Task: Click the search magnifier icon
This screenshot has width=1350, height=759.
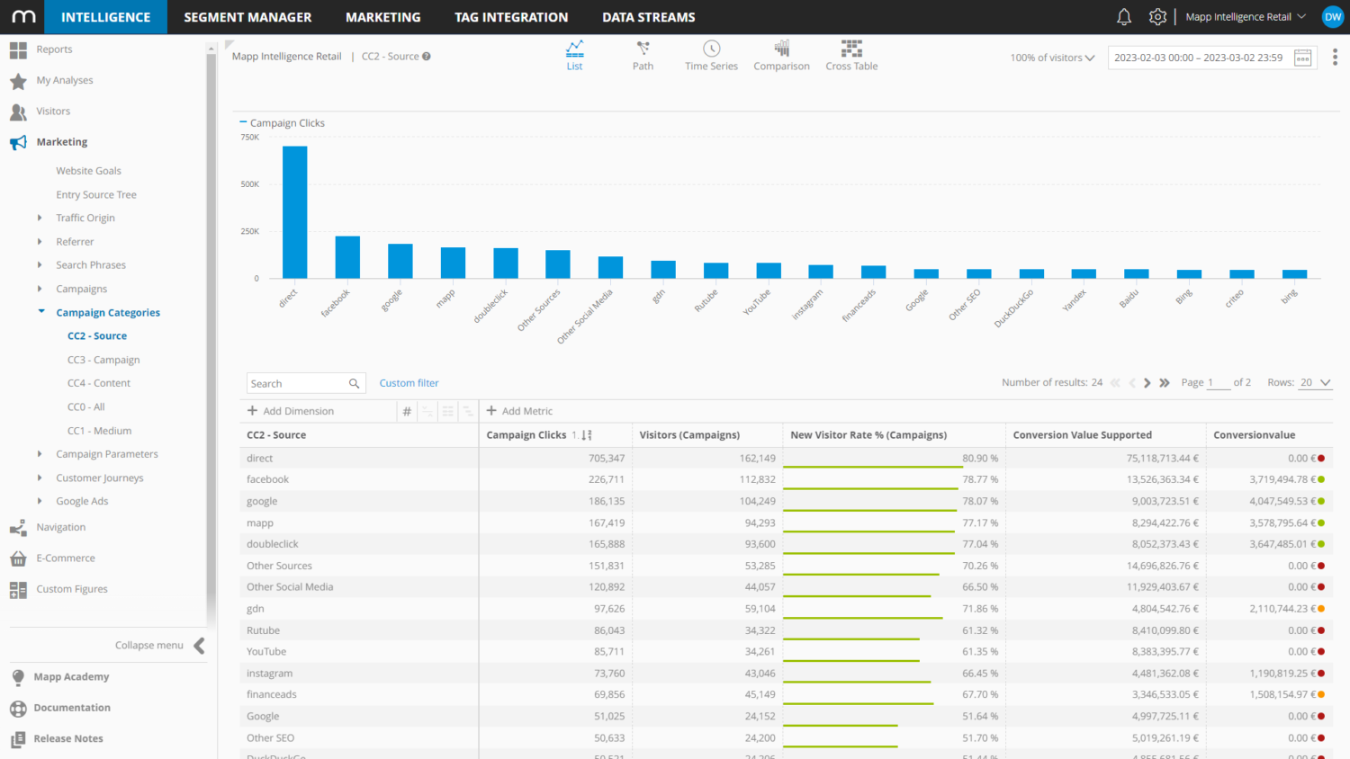Action: point(355,383)
